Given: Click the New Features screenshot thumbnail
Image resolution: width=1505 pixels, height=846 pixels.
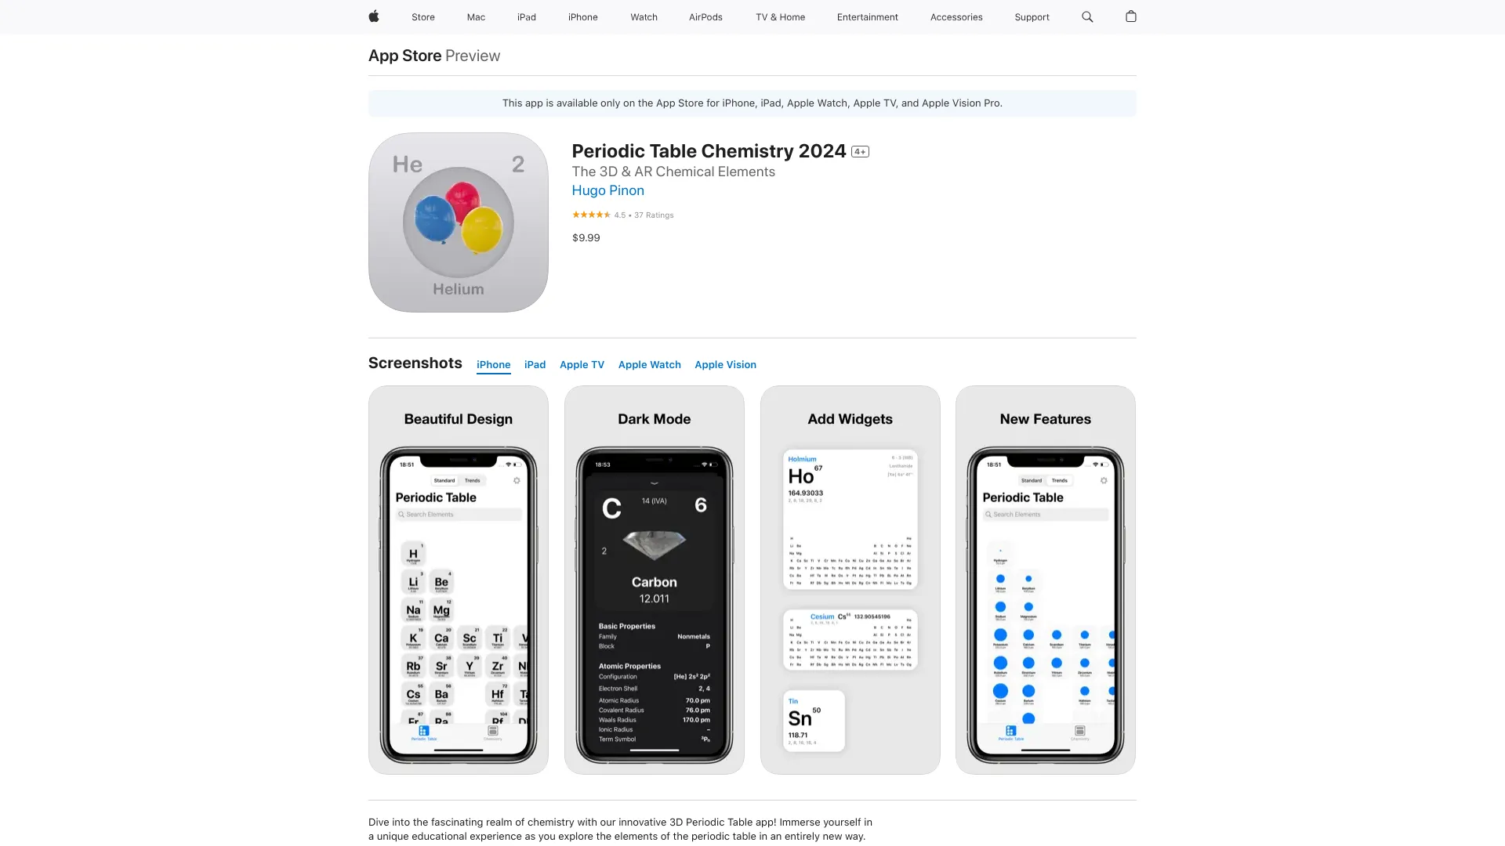Looking at the screenshot, I should (x=1045, y=580).
